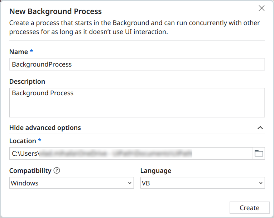Click the arrow on the Language combo box
274x218 pixels.
pyautogui.click(x=261, y=183)
